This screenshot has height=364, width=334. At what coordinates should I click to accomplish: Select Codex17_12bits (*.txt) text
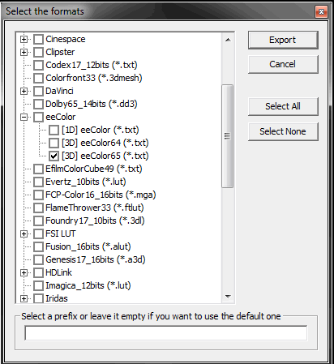point(92,65)
